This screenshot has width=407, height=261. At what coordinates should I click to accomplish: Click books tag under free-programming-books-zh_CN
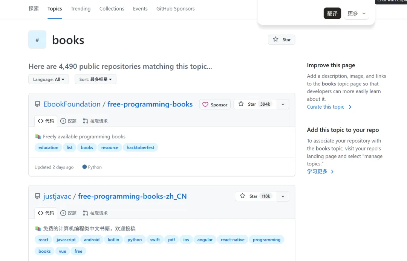pos(44,251)
